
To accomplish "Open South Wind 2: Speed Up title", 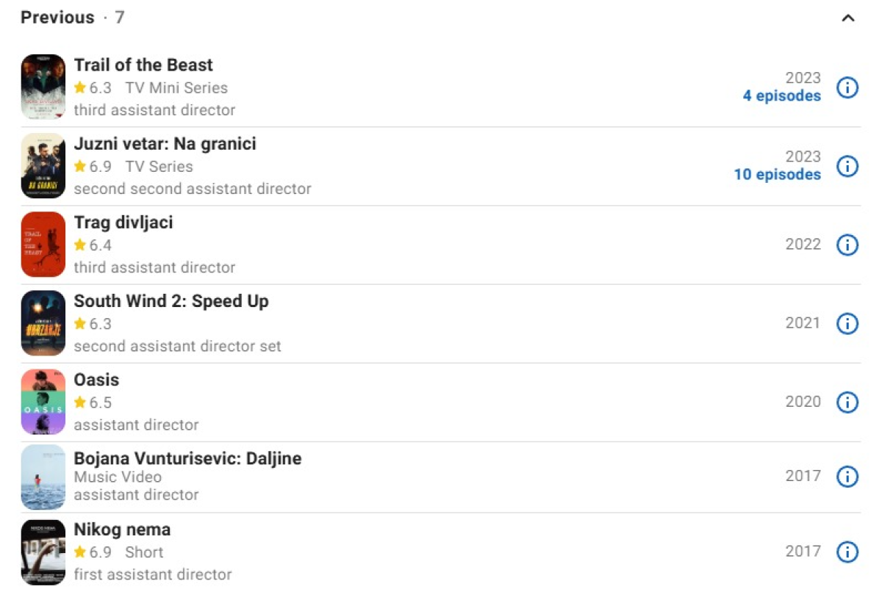I will pos(171,301).
